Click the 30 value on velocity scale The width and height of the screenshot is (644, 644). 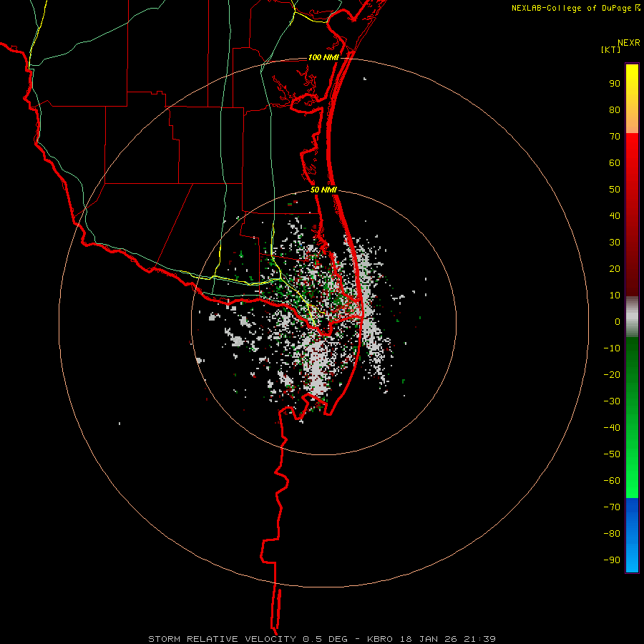coord(615,243)
